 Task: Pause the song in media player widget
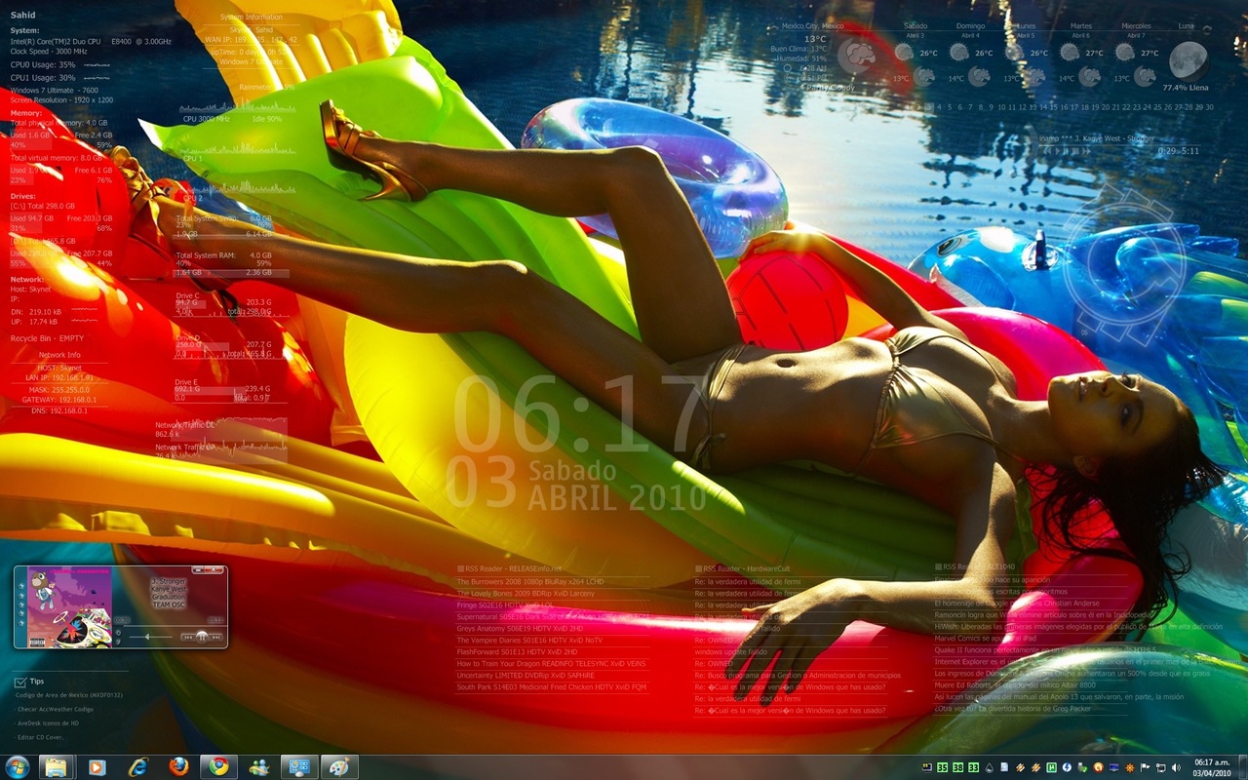click(202, 636)
